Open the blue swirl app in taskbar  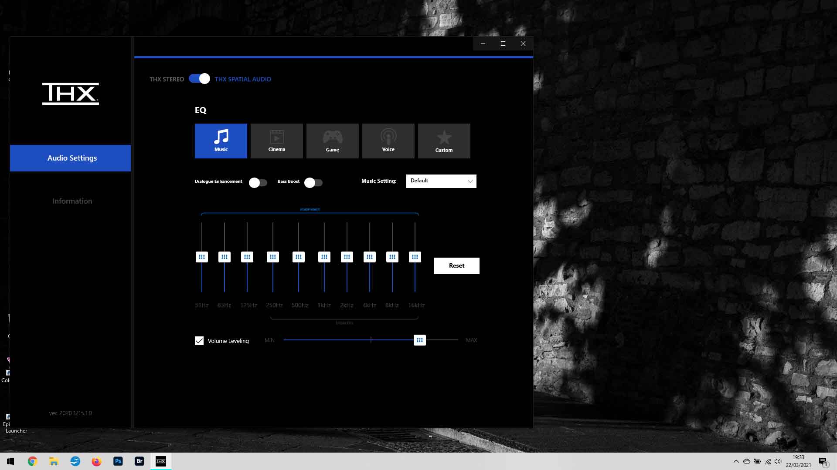pyautogui.click(x=75, y=461)
